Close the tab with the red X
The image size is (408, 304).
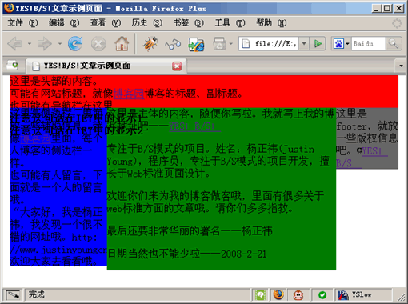coord(177,66)
